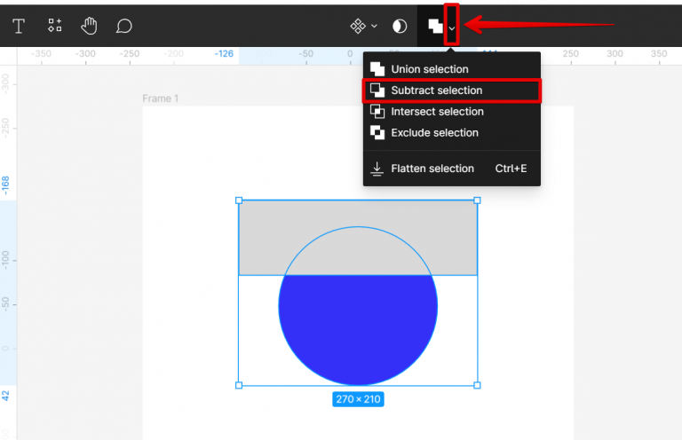Select the Text tool

pos(19,26)
